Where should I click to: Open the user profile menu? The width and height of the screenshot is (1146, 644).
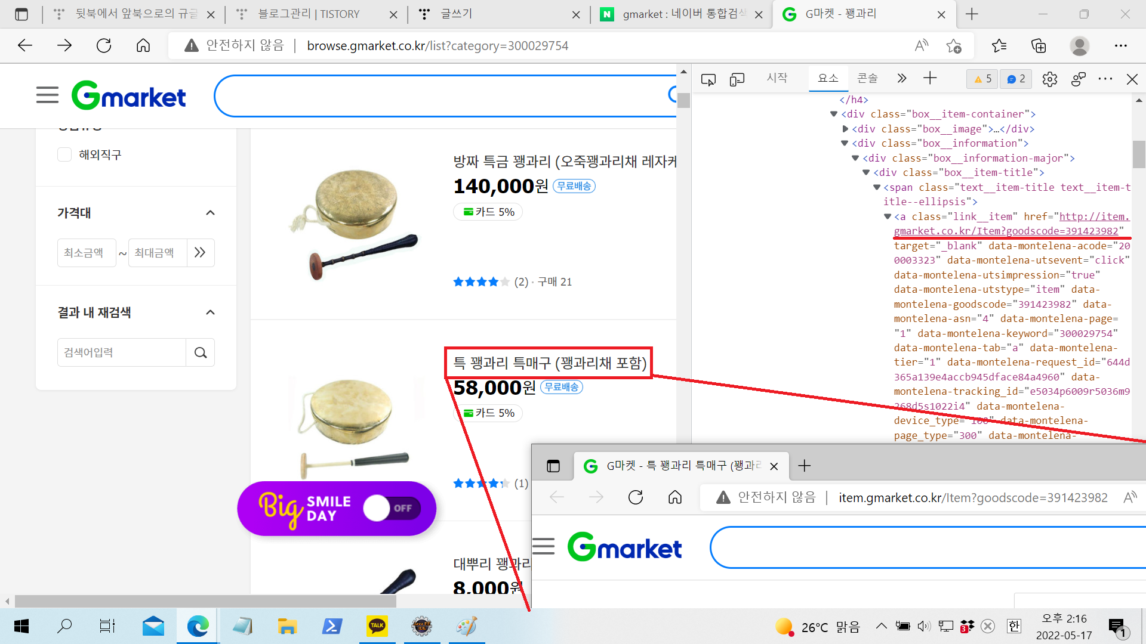click(x=1079, y=45)
